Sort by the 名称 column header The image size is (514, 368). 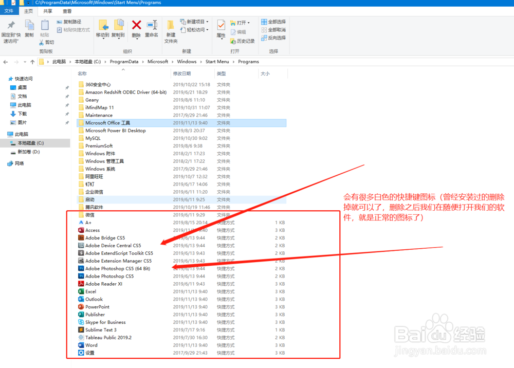point(123,73)
